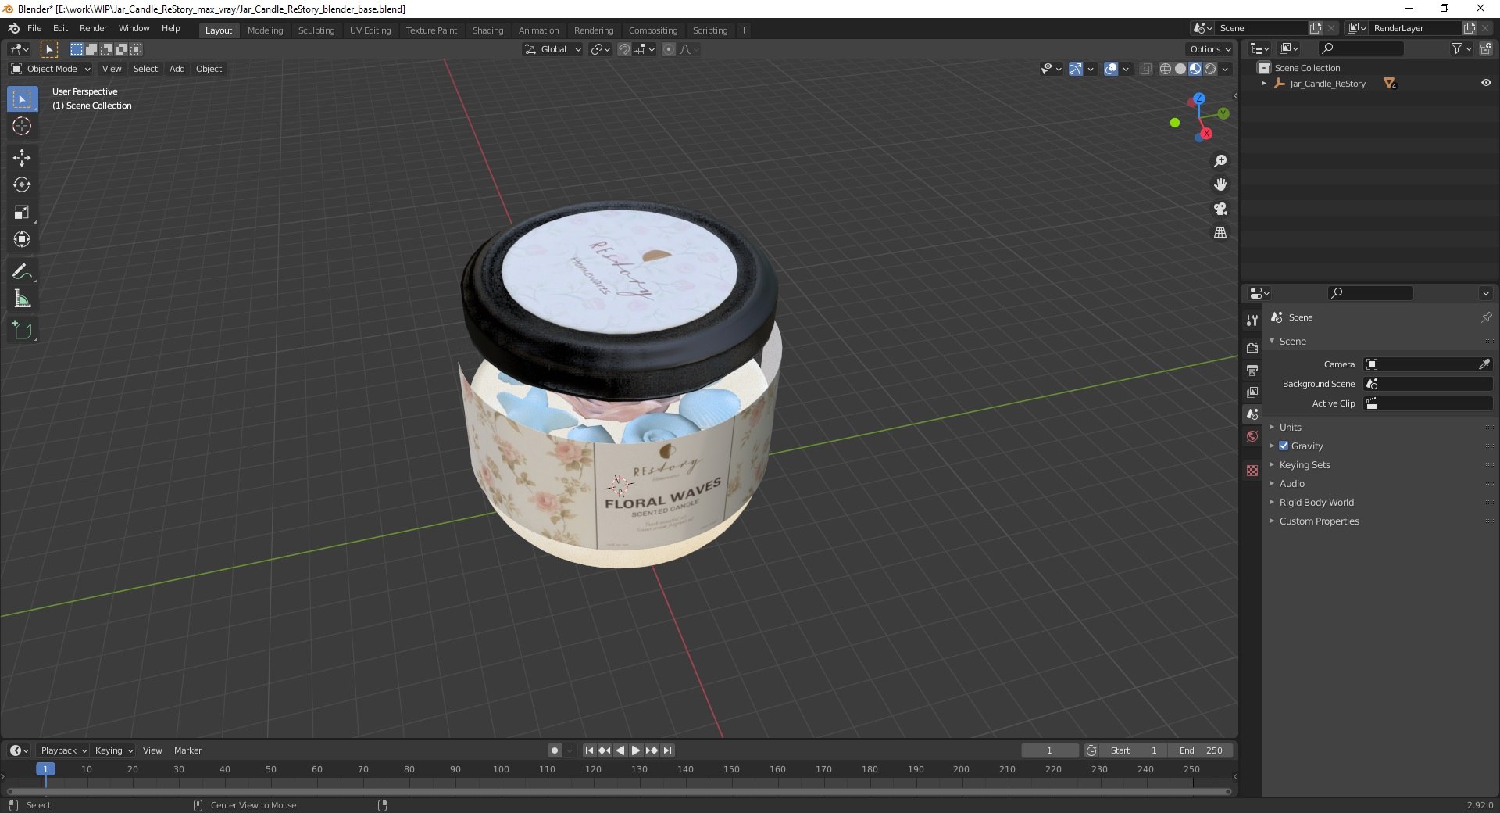This screenshot has height=813, width=1500.
Task: Enable proportional editing toggle
Action: coord(669,49)
